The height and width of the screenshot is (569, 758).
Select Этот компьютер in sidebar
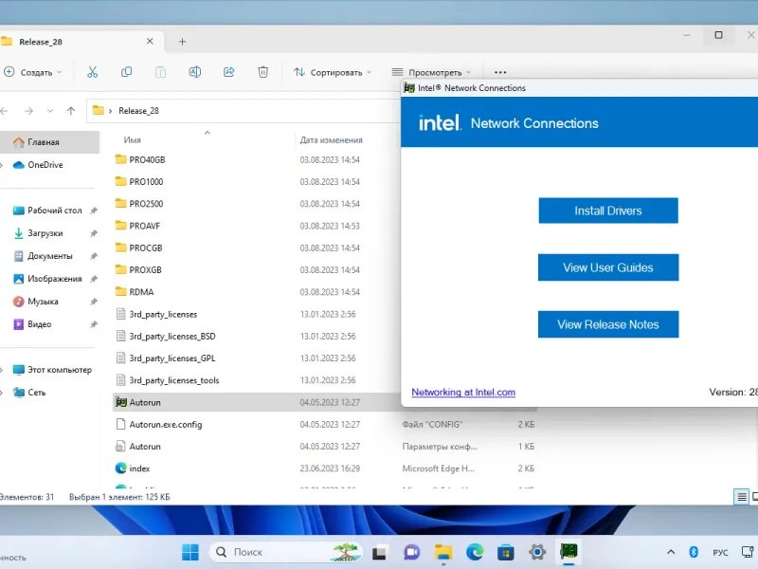point(60,370)
